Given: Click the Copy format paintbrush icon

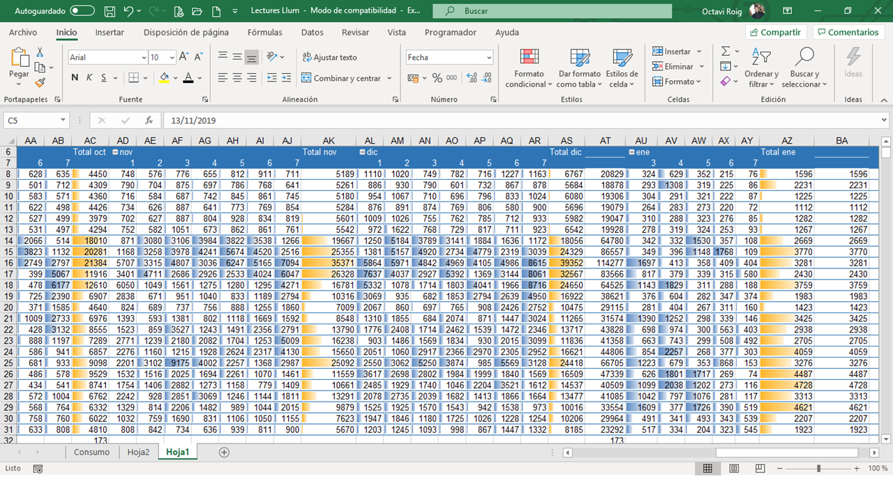Looking at the screenshot, I should [x=40, y=82].
